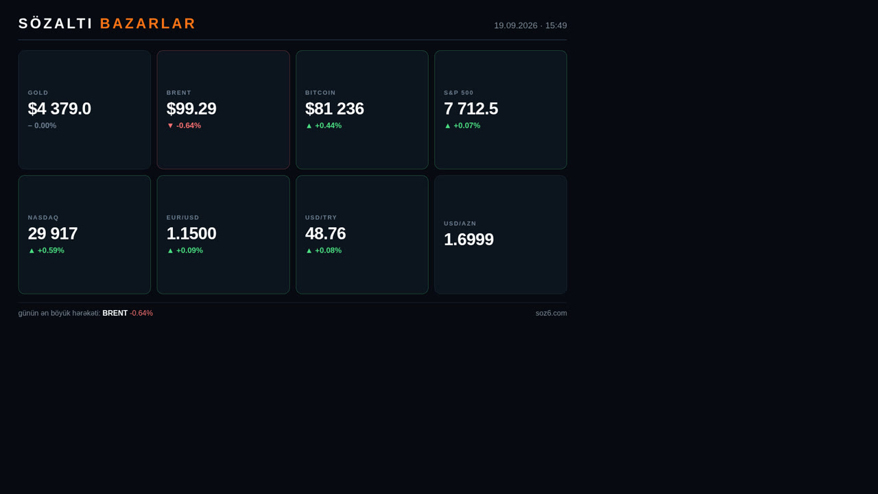Click the Bitcoin price $81 236
878x494 pixels.
click(335, 108)
